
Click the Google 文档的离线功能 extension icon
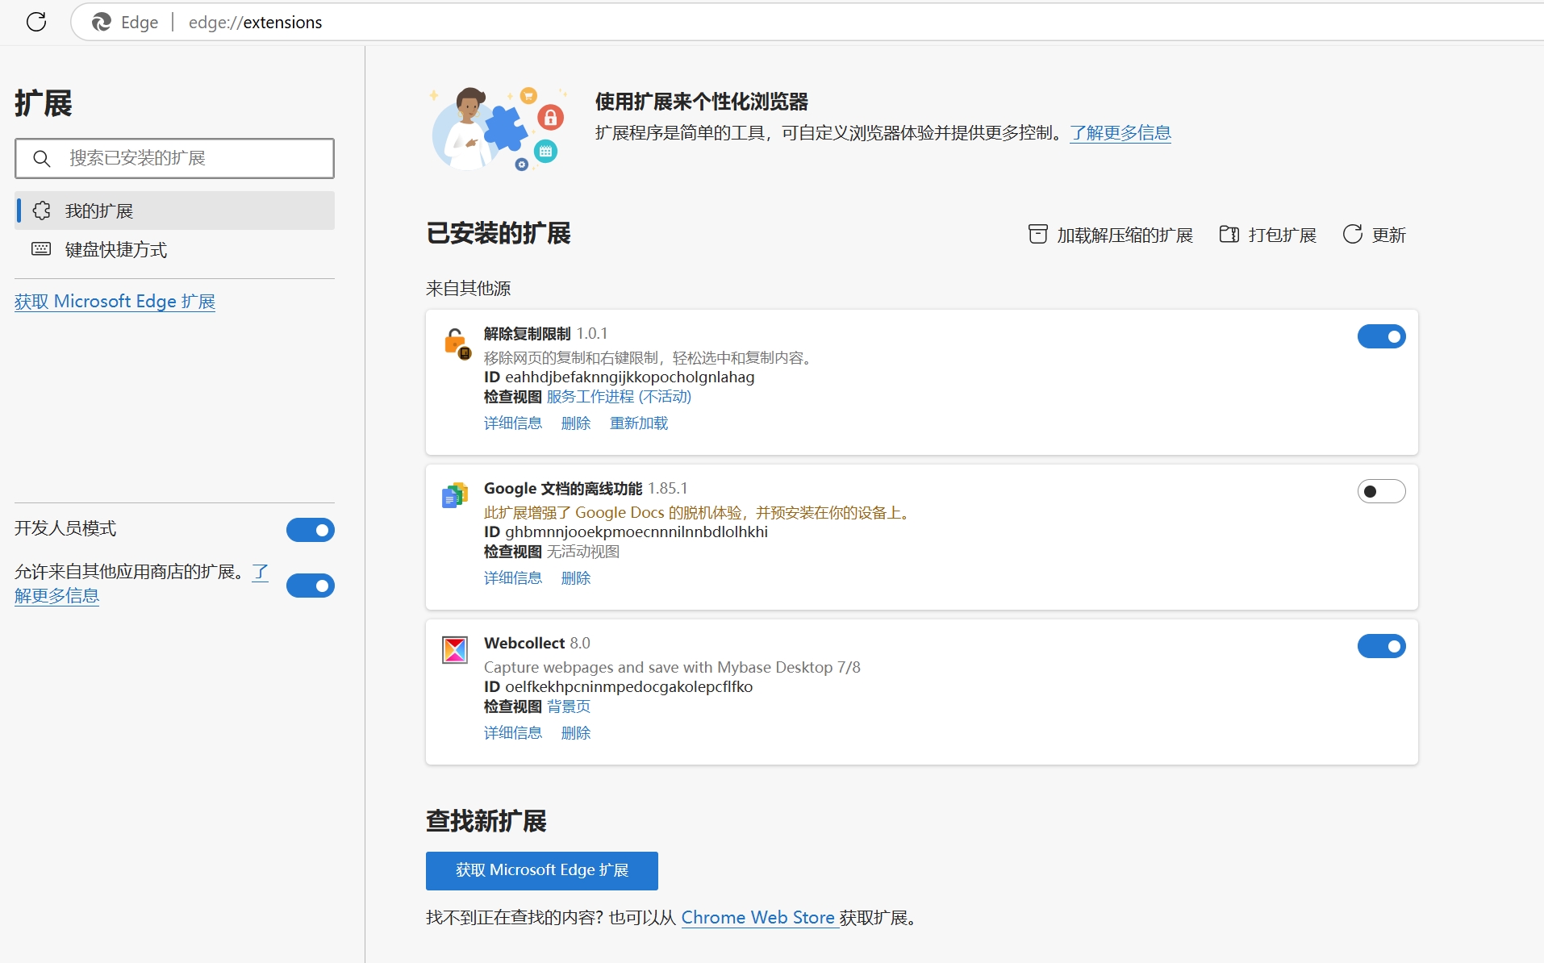(455, 495)
